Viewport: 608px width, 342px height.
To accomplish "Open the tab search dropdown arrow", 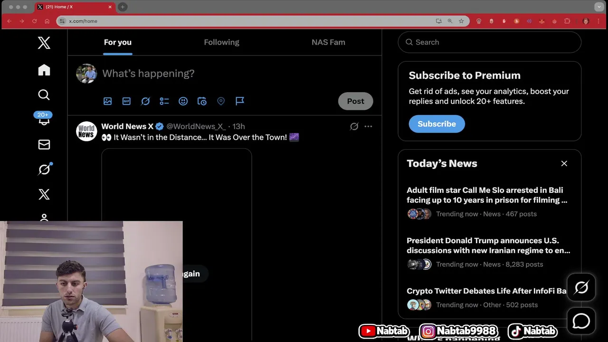I will (x=599, y=7).
